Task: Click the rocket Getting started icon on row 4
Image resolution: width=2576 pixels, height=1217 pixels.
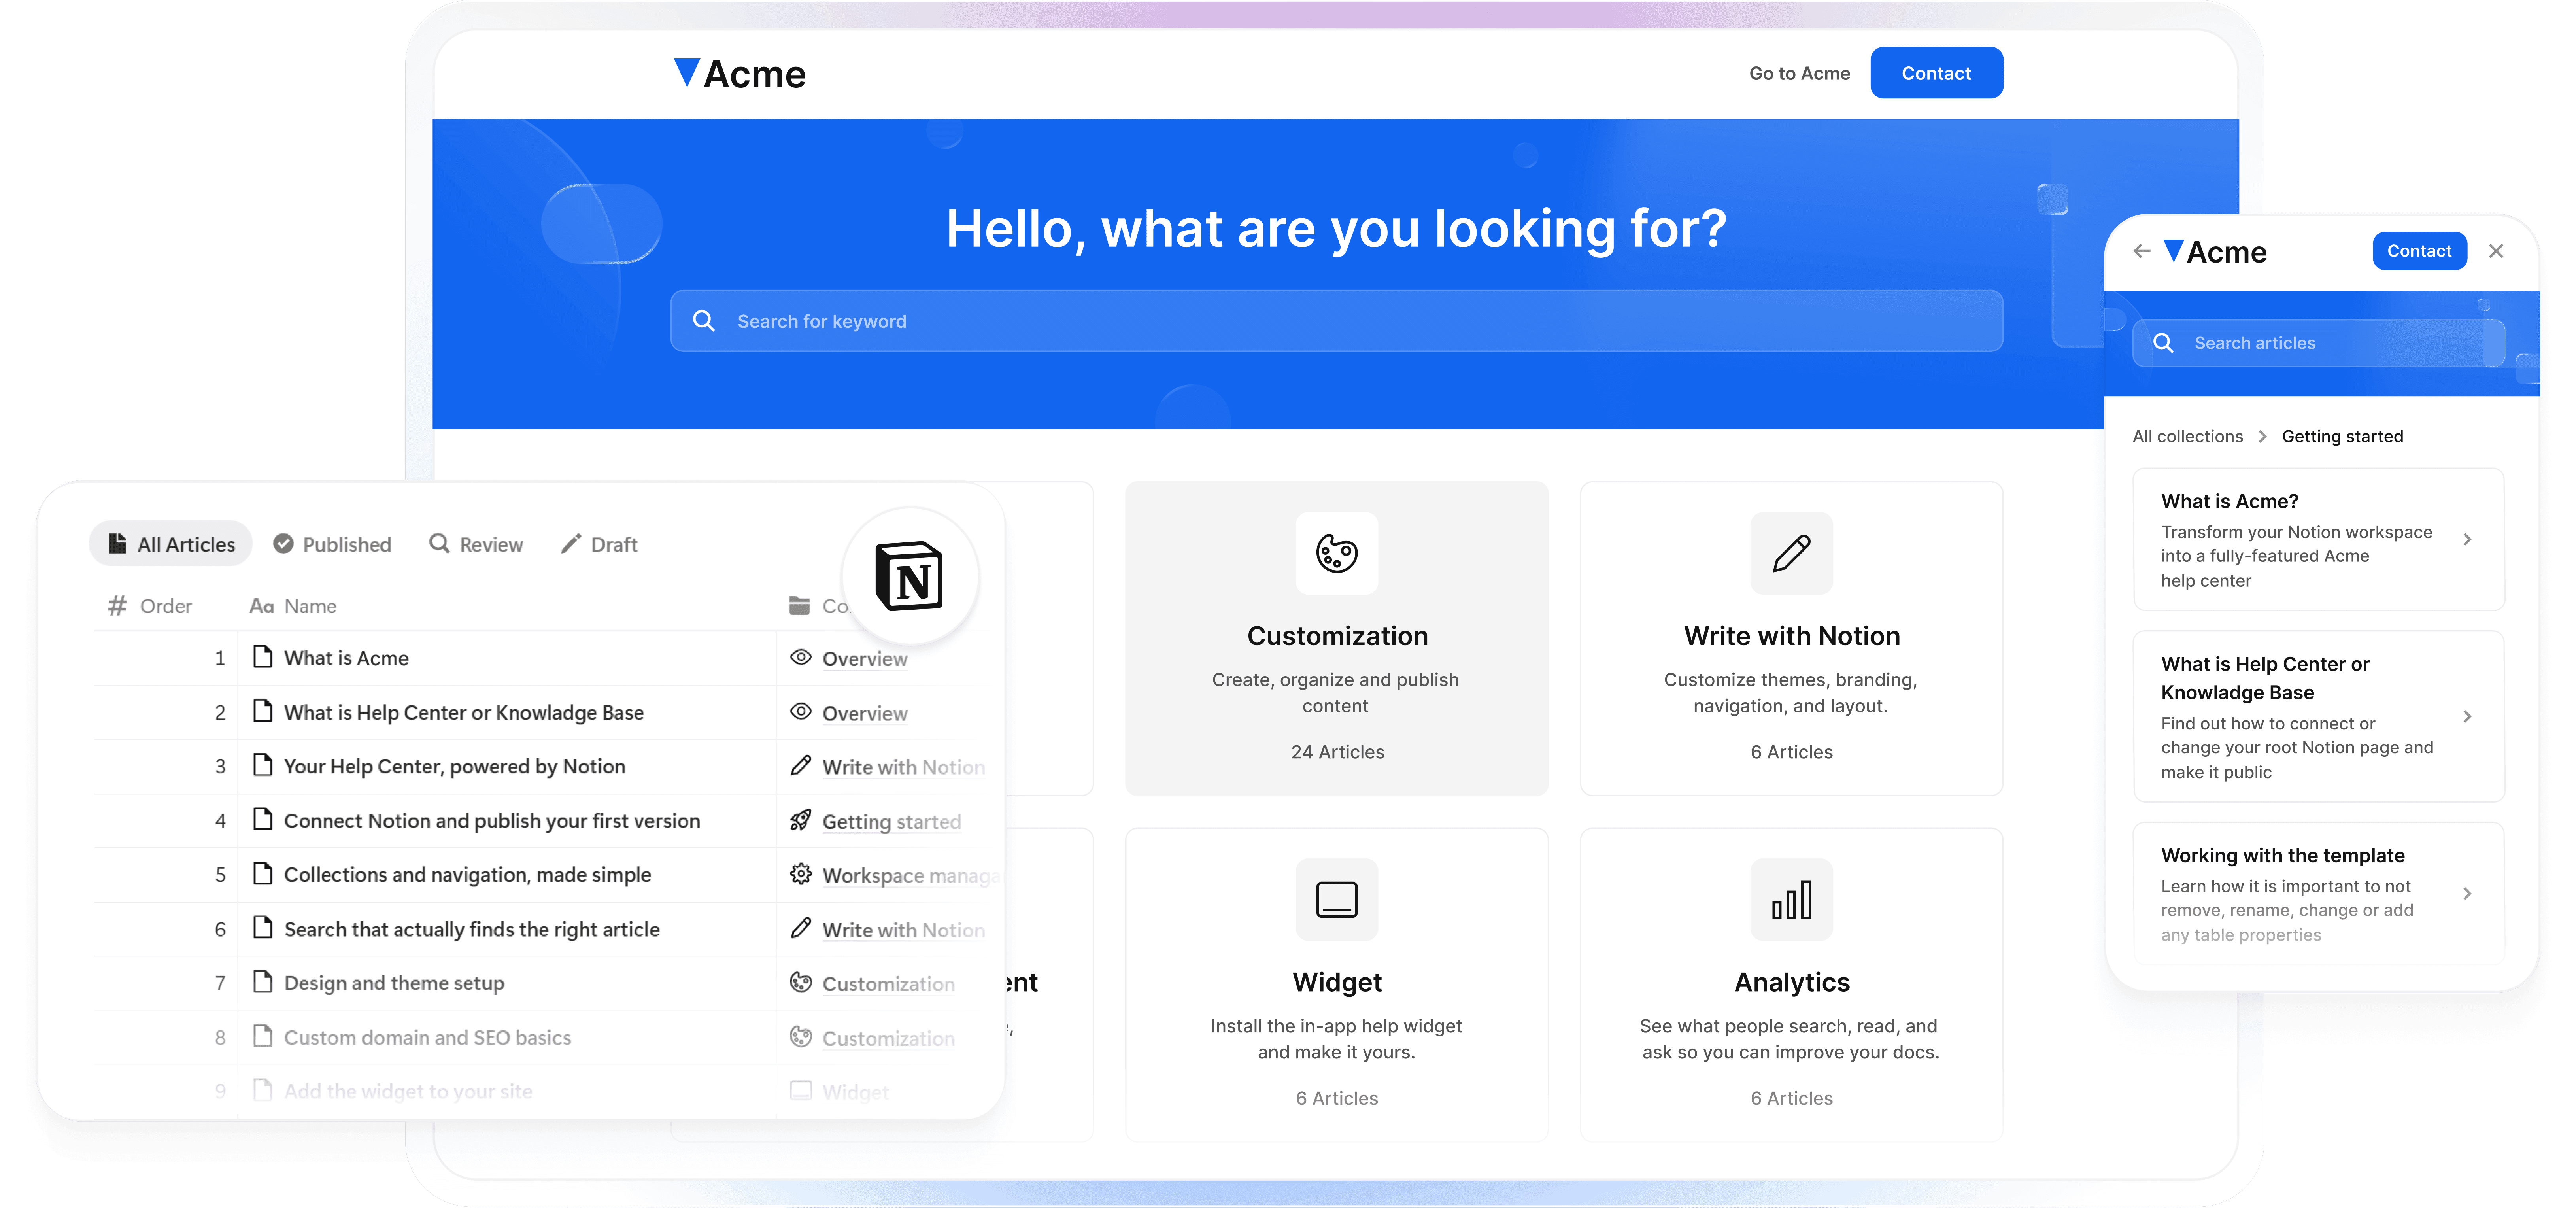Action: pyautogui.click(x=801, y=820)
